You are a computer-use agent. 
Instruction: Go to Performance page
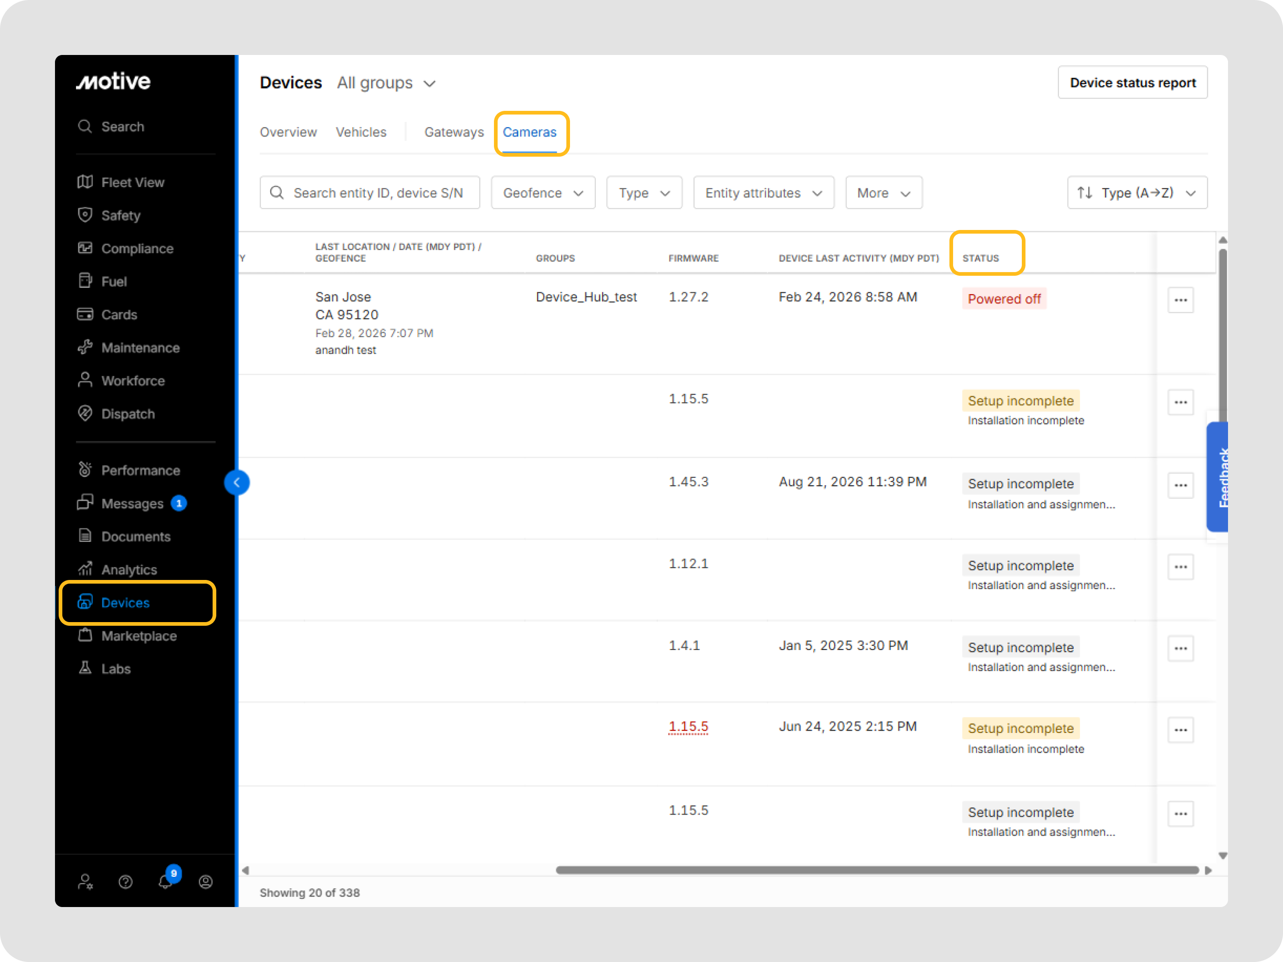129,470
